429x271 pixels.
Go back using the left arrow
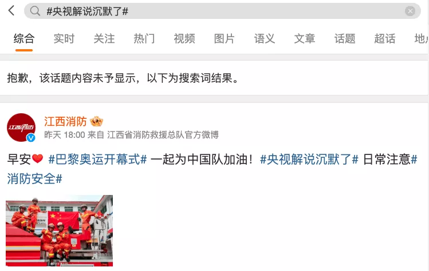[11, 11]
